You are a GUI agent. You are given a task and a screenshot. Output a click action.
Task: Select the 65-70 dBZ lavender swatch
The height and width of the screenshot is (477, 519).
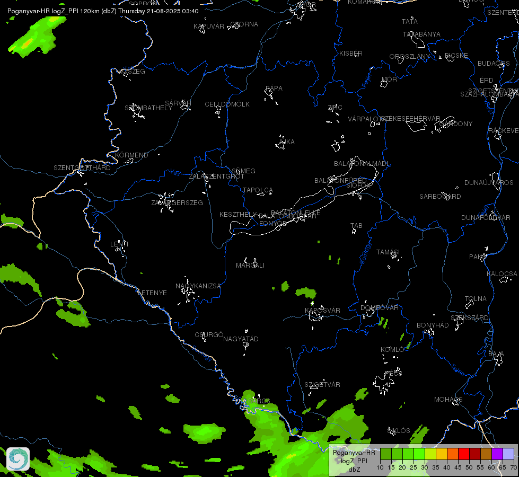tap(508, 454)
